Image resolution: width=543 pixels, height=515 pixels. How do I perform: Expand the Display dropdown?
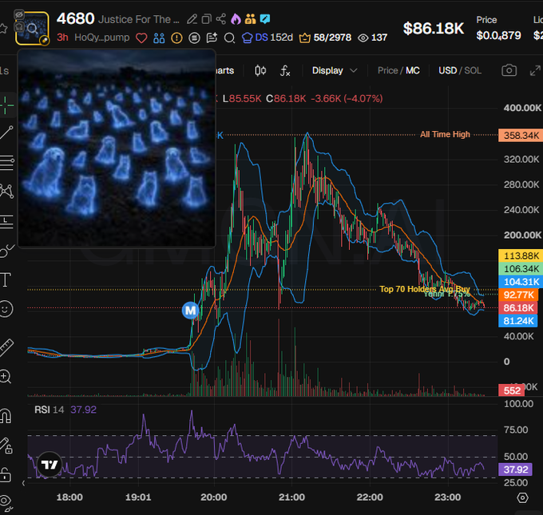pos(334,70)
